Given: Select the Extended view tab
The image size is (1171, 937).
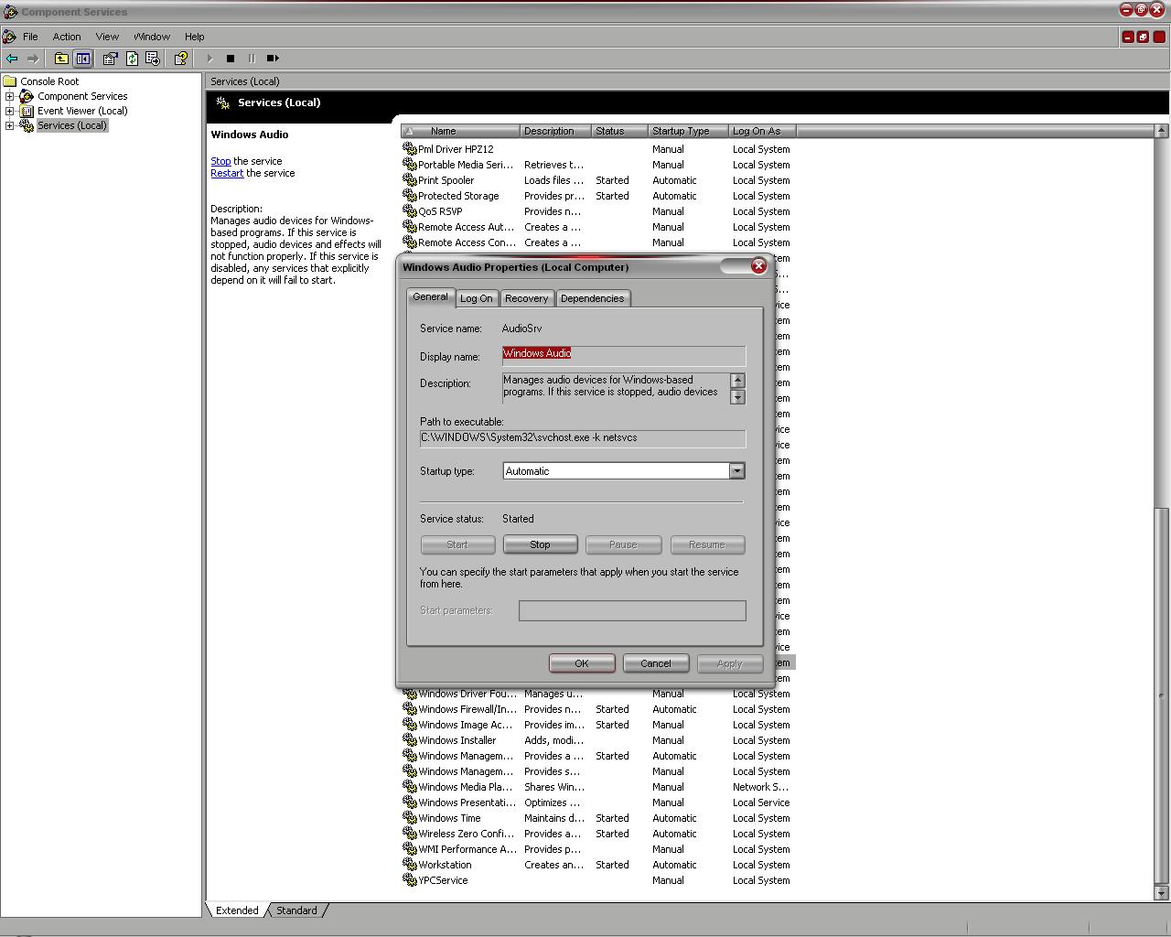Looking at the screenshot, I should 237,910.
